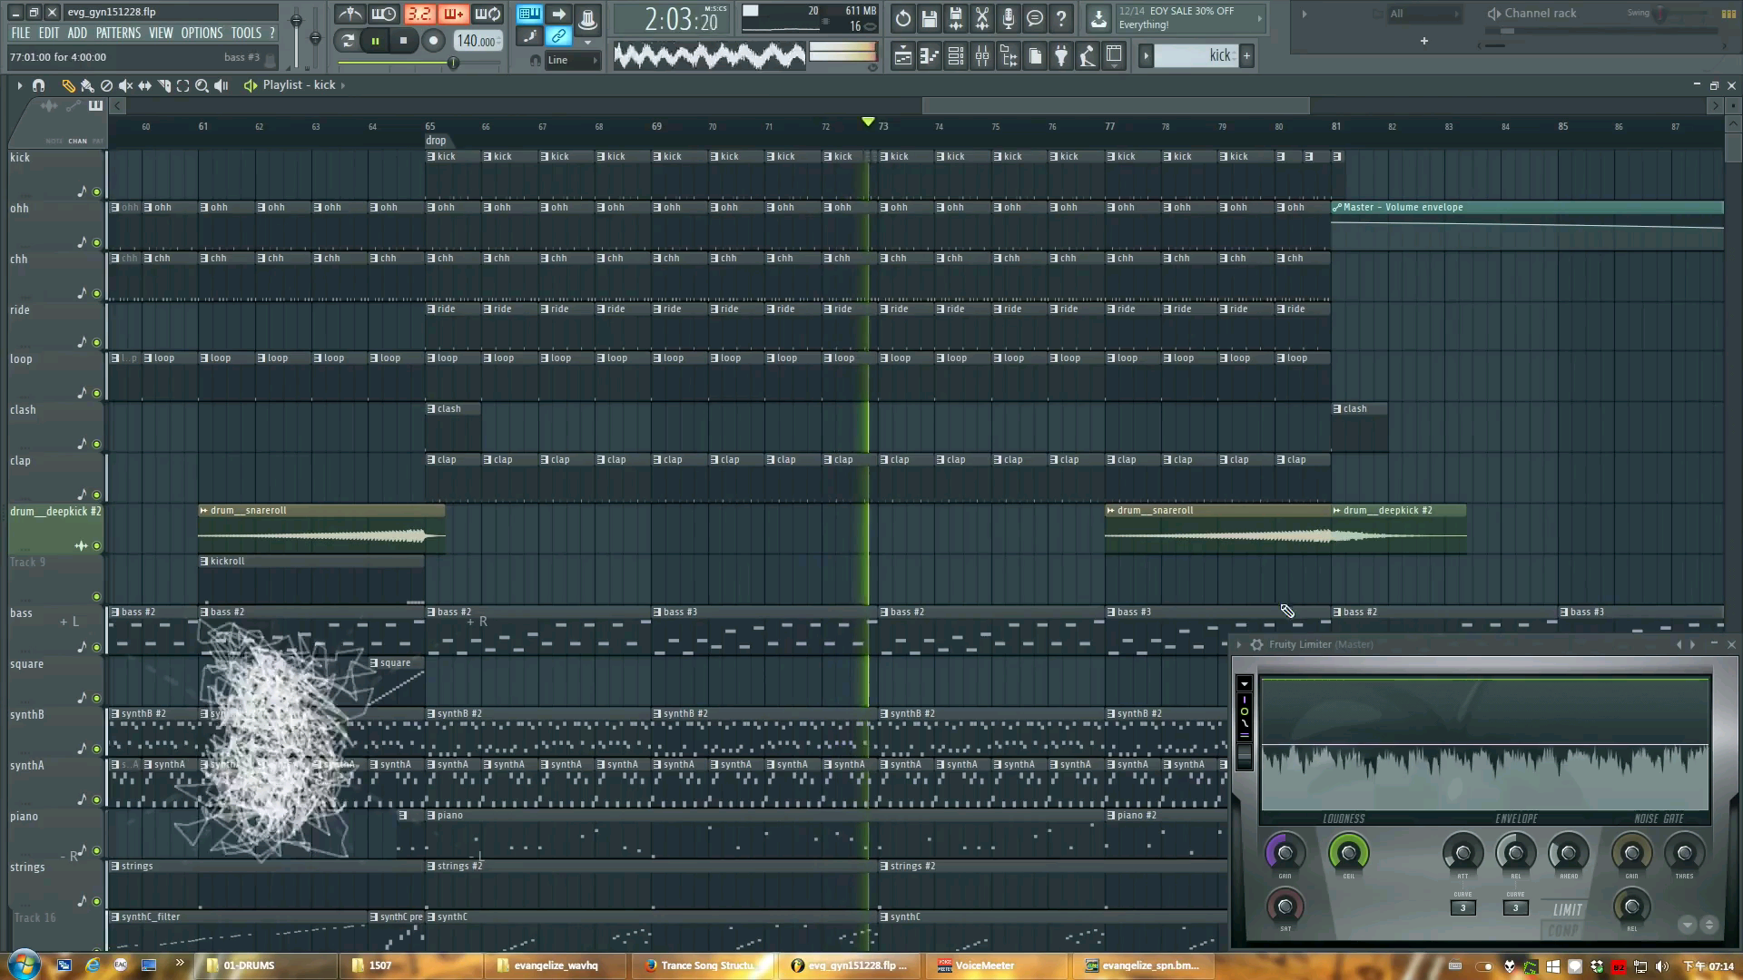Select the paint brush tool in playlist
Viewport: 1743px width, 980px height.
[x=87, y=85]
